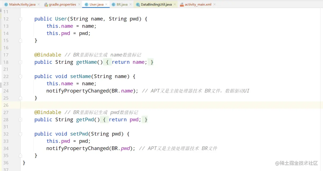Viewport: 323px width, 171px height.
Task: Click the comment on line 17 about name
Action: tap(103, 55)
